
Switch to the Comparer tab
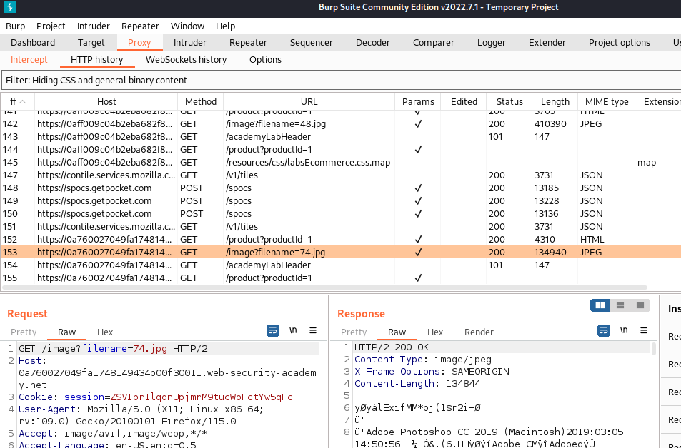point(434,43)
